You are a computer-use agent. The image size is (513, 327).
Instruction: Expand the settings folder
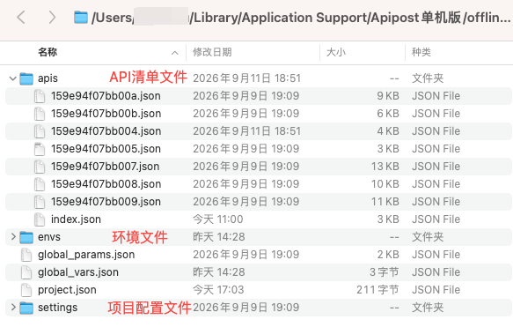(13, 307)
